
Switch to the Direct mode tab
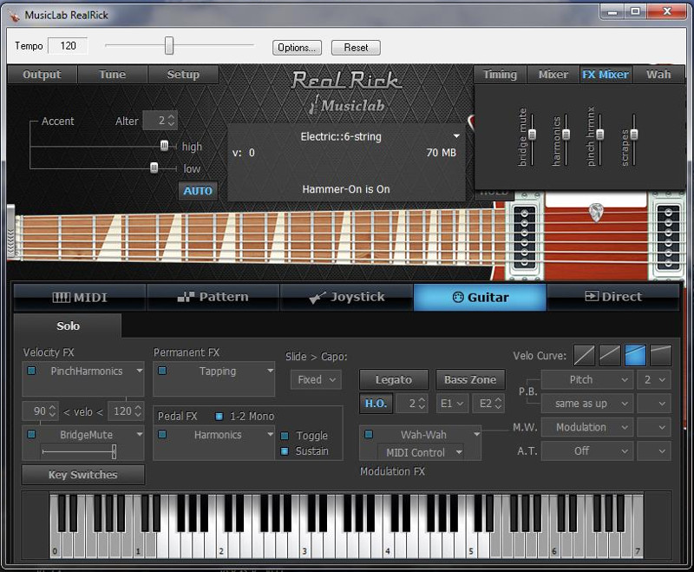(x=613, y=297)
